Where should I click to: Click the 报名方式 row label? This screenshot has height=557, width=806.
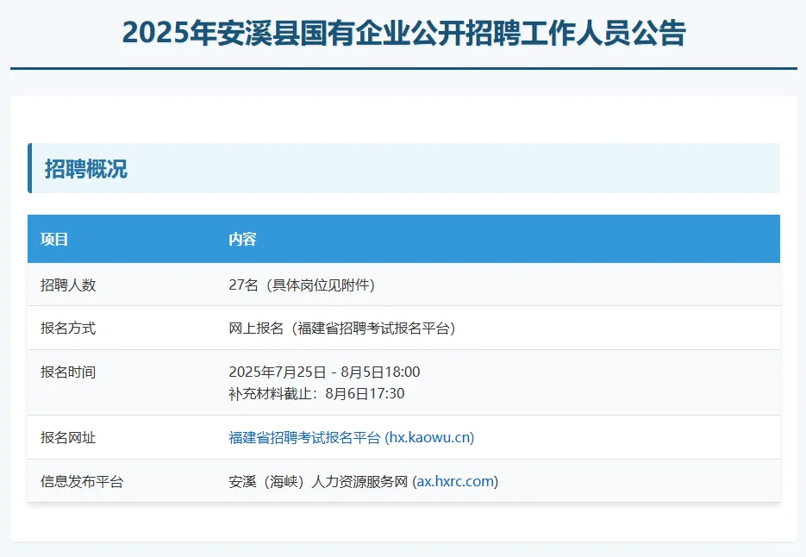tap(68, 329)
